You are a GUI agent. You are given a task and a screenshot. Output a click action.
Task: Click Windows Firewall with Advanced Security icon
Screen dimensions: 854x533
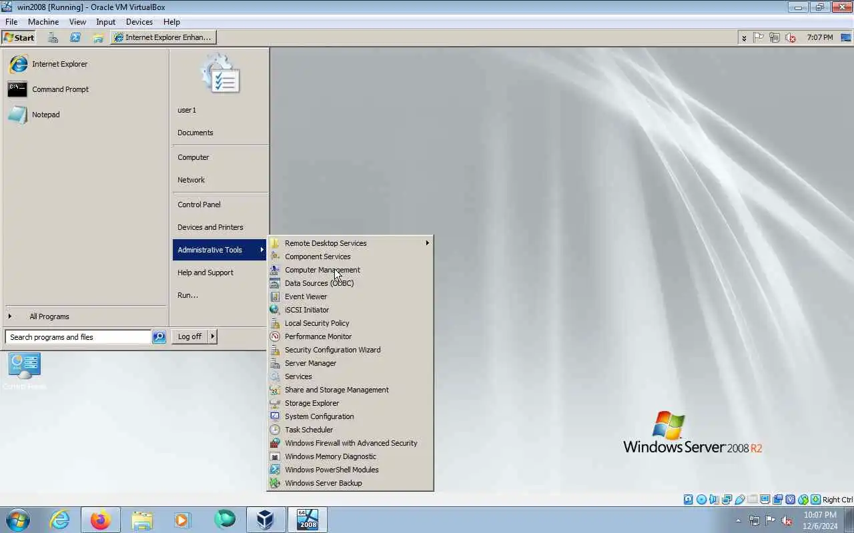275,443
